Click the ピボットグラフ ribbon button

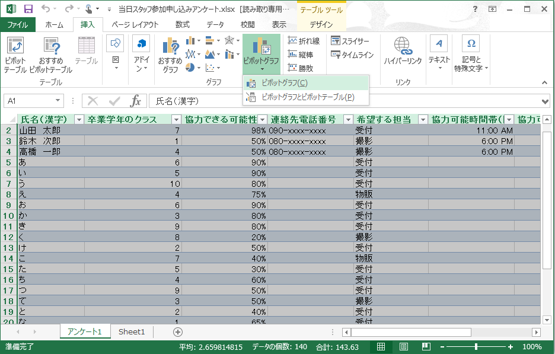261,54
